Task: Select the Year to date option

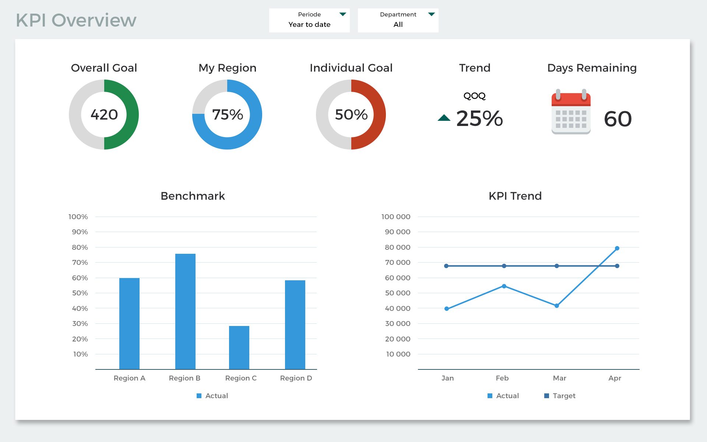Action: pyautogui.click(x=309, y=25)
